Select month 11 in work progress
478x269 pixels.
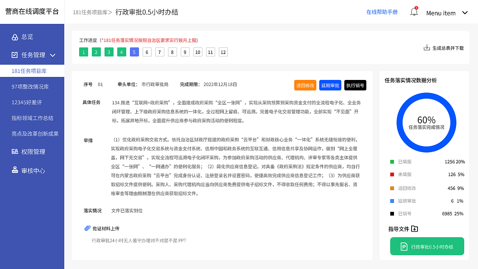211,52
